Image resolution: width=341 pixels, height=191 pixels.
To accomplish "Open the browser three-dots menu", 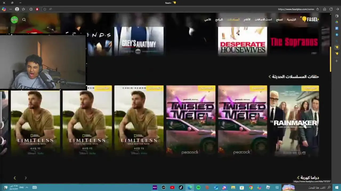I will coord(11,9).
